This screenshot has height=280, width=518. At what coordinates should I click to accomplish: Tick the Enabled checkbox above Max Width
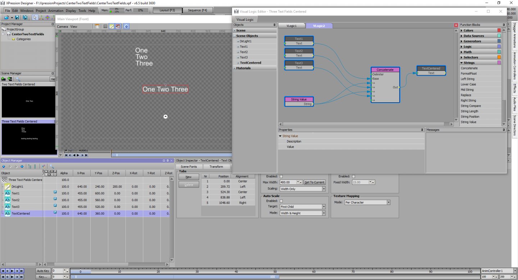coord(281,177)
